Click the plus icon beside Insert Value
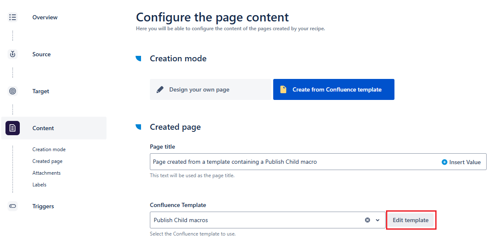Image resolution: width=498 pixels, height=241 pixels. pyautogui.click(x=444, y=162)
